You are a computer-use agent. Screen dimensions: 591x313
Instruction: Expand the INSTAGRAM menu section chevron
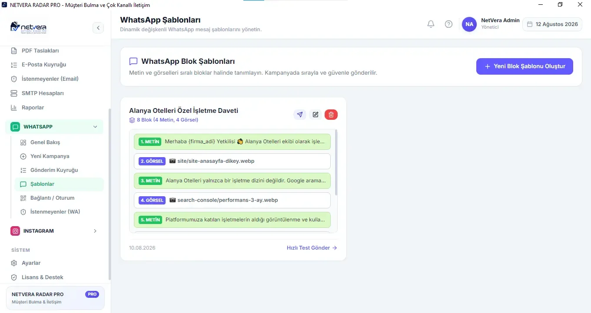click(x=95, y=231)
